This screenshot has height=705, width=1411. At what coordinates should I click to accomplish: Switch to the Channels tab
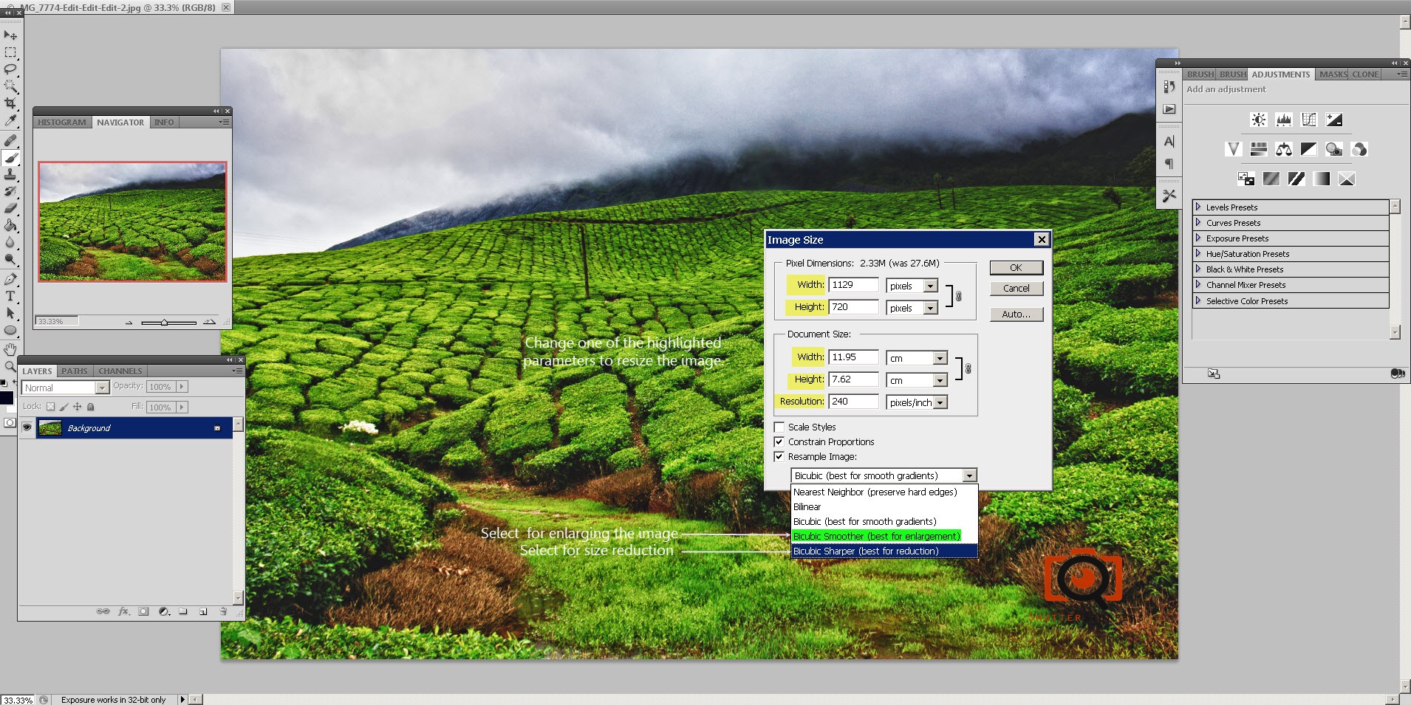(x=120, y=371)
